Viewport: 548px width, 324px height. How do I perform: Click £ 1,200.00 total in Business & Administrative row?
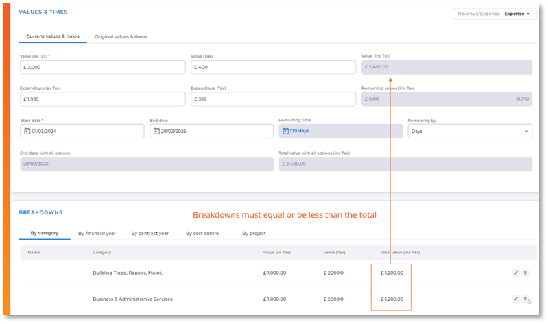point(392,299)
